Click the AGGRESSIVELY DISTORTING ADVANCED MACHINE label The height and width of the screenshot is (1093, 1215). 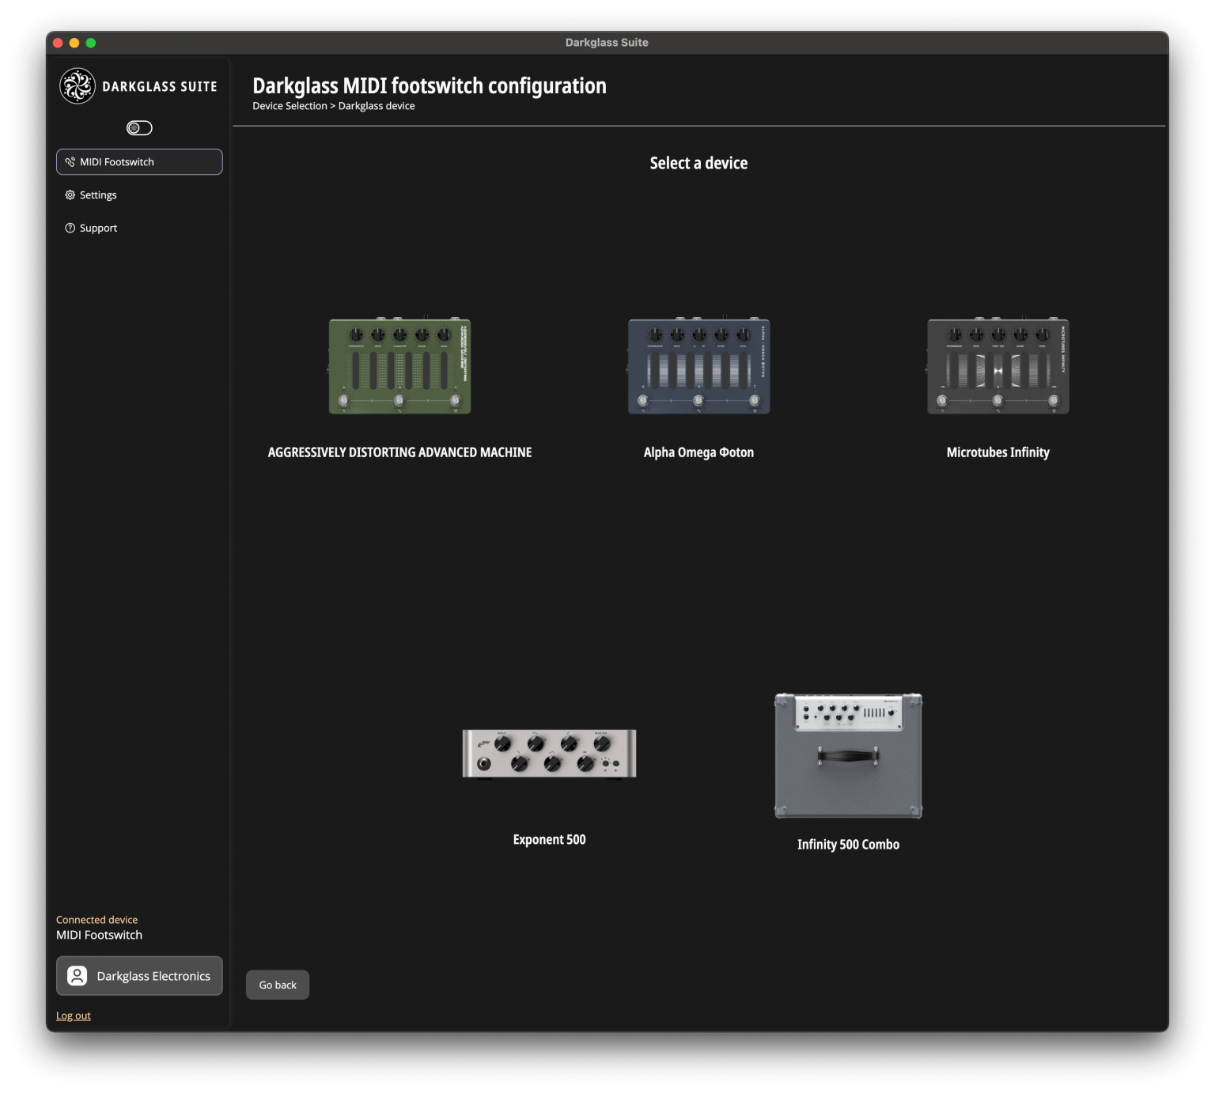(399, 452)
